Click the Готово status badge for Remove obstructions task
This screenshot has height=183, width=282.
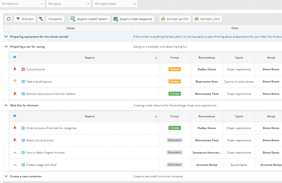coord(175,94)
